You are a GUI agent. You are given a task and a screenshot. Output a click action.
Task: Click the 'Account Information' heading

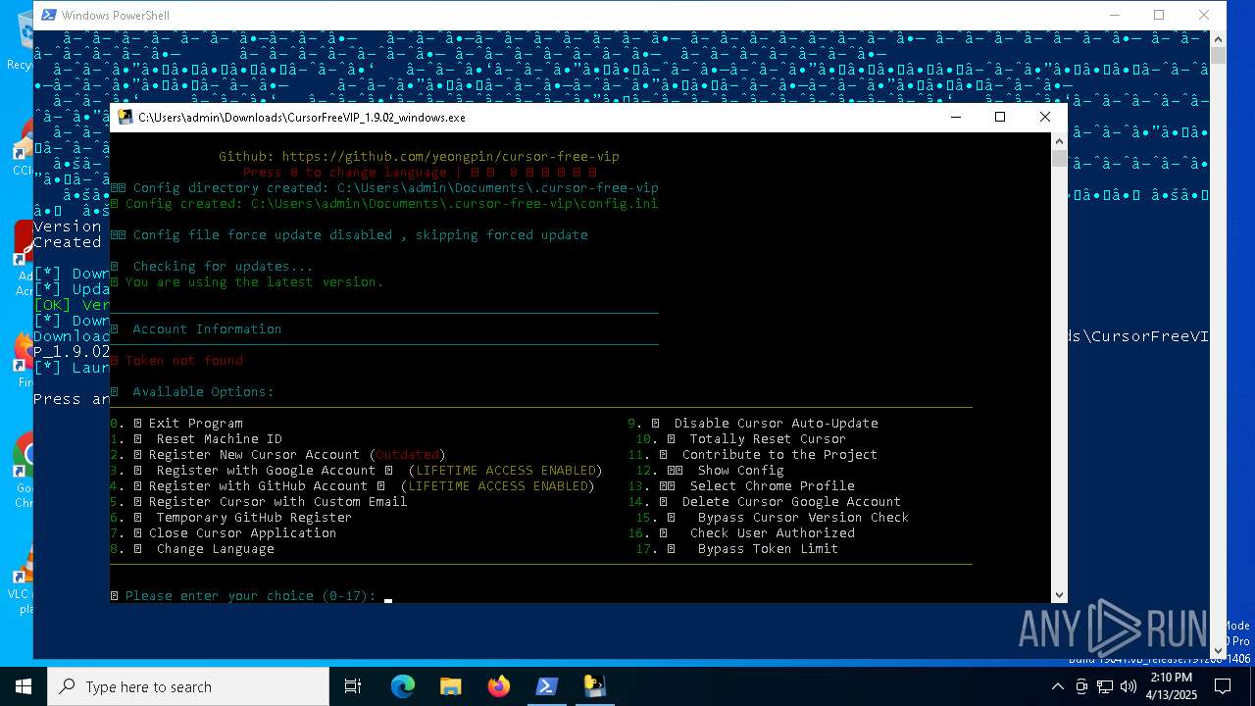[208, 328]
